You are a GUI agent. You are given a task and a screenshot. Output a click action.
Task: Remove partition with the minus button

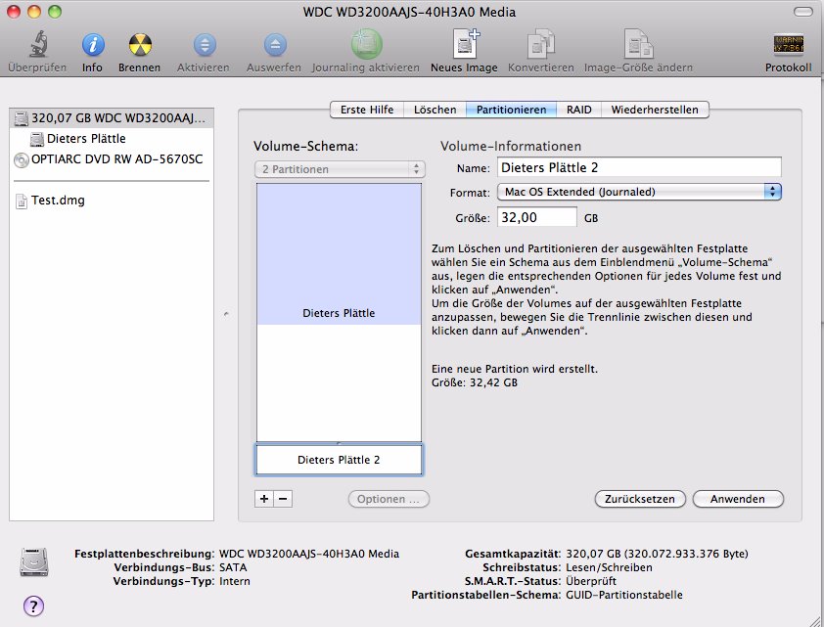point(283,498)
